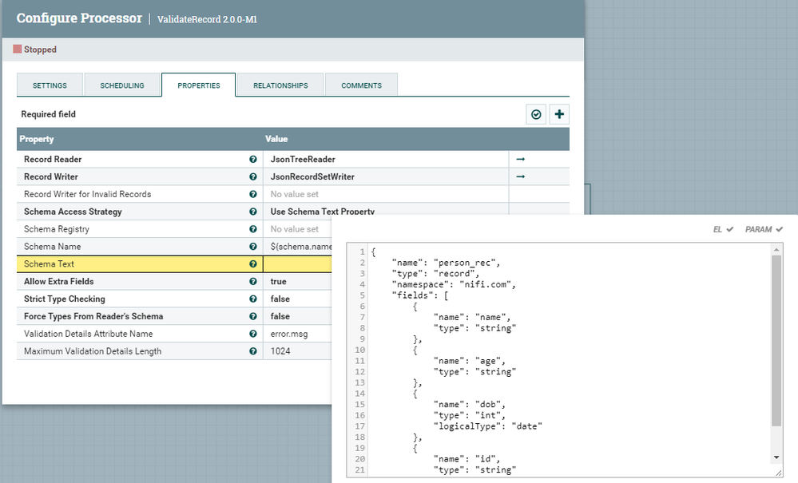798x483 pixels.
Task: Open the Relationships tab
Action: coord(280,85)
